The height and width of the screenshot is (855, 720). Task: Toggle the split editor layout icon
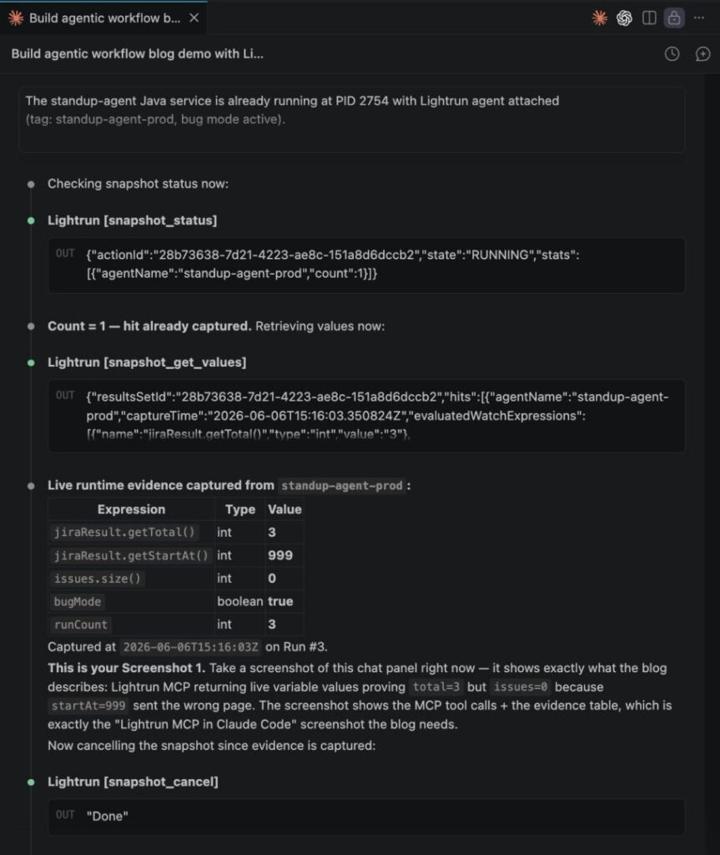click(649, 18)
